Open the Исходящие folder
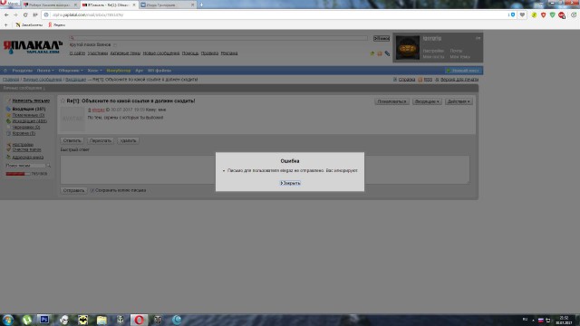This screenshot has width=580, height=326. pyautogui.click(x=30, y=121)
